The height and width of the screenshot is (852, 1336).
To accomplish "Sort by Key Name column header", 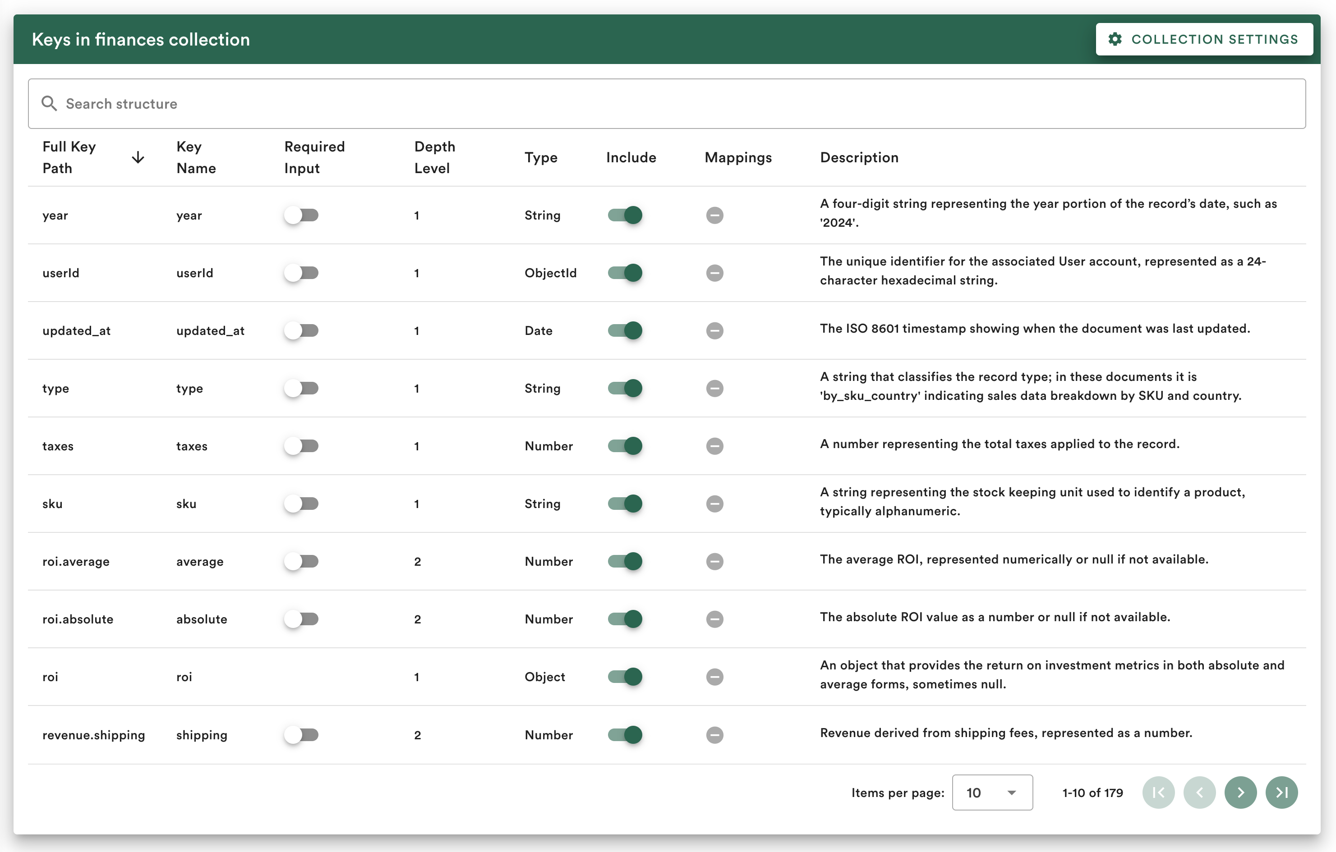I will (196, 157).
